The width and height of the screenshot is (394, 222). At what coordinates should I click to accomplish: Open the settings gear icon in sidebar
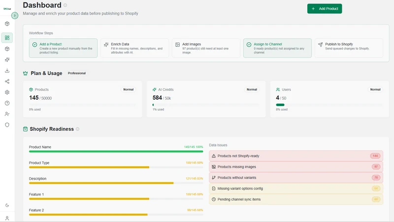click(7, 92)
